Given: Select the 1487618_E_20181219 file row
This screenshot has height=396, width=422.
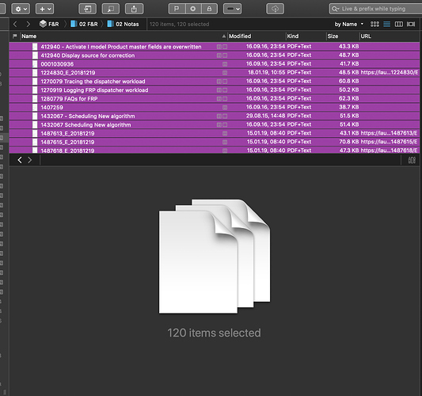Looking at the screenshot, I should [215, 150].
